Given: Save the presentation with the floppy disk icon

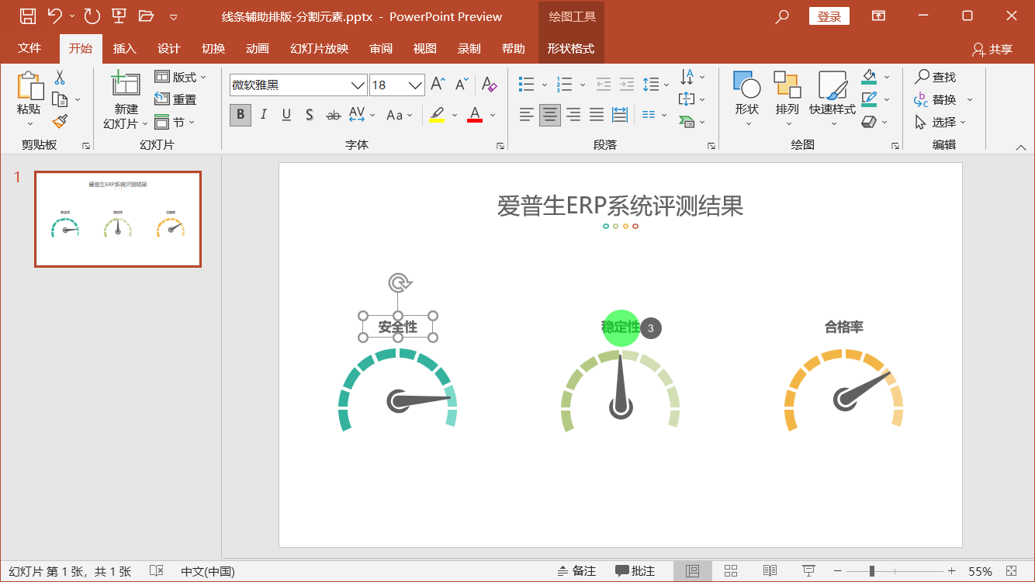Looking at the screenshot, I should [x=27, y=16].
